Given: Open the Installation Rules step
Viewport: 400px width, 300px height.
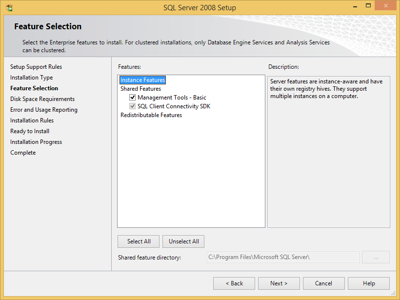Looking at the screenshot, I should (32, 120).
